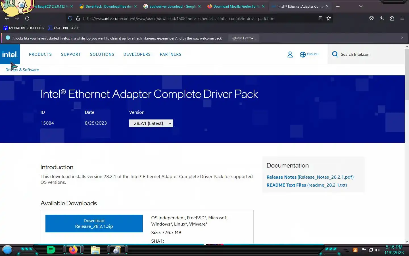This screenshot has width=409, height=256.
Task: Open the volume speaker tray icon
Action: click(377, 250)
